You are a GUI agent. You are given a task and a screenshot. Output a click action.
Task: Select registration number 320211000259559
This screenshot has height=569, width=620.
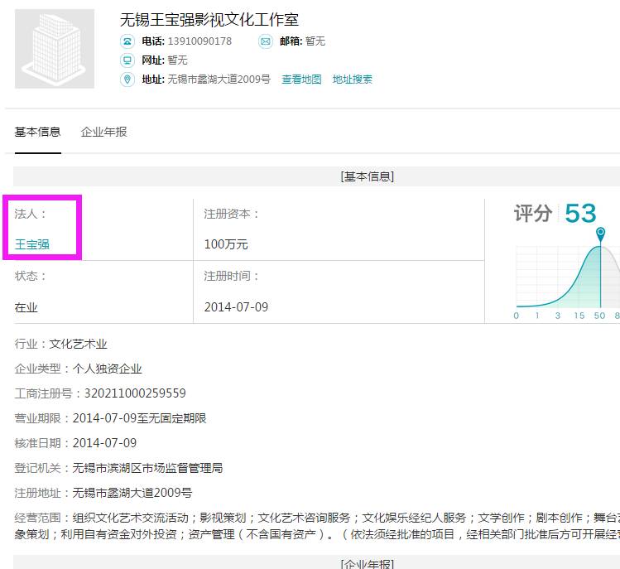click(135, 393)
